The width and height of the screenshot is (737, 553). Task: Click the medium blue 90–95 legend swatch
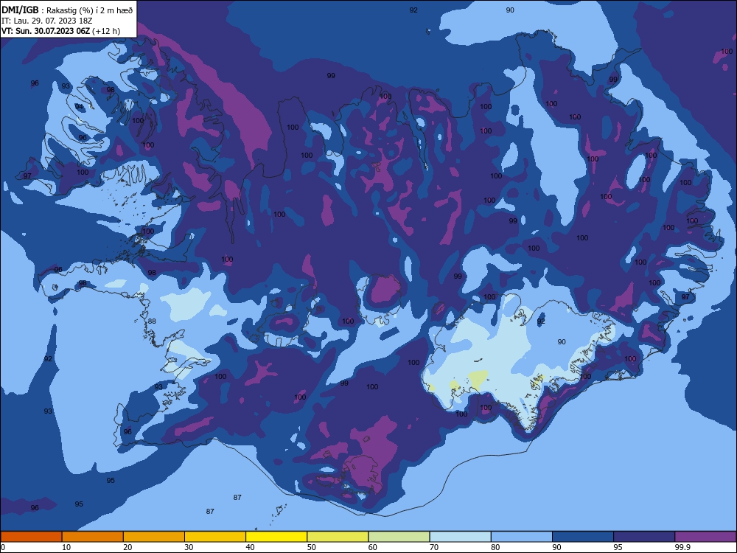583,537
